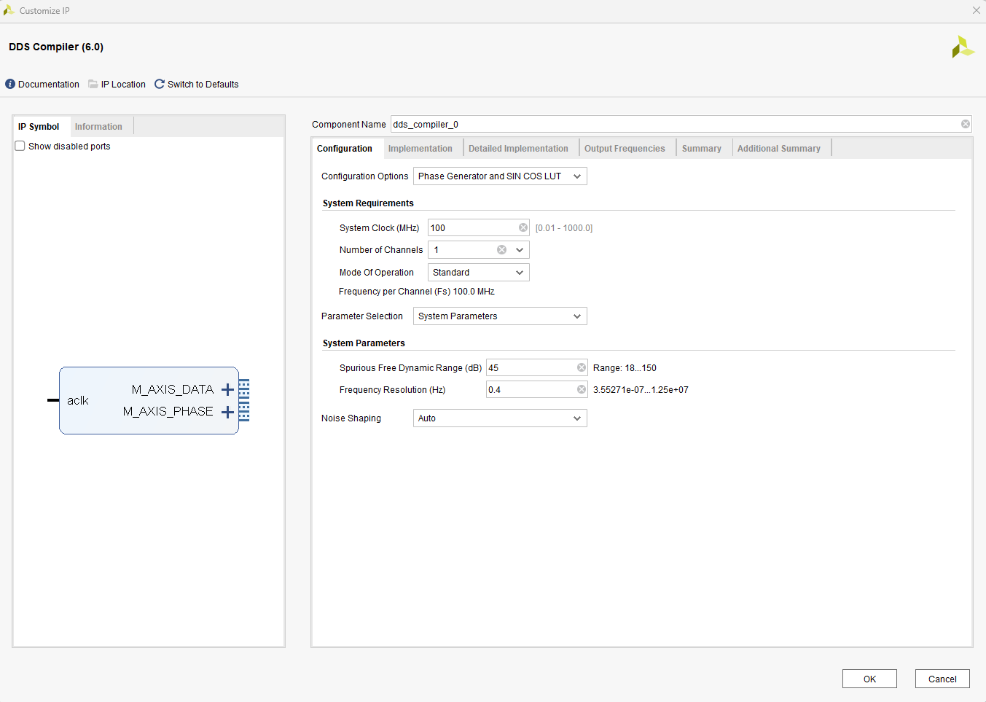The image size is (986, 702).
Task: Click the OK button
Action: 869,679
